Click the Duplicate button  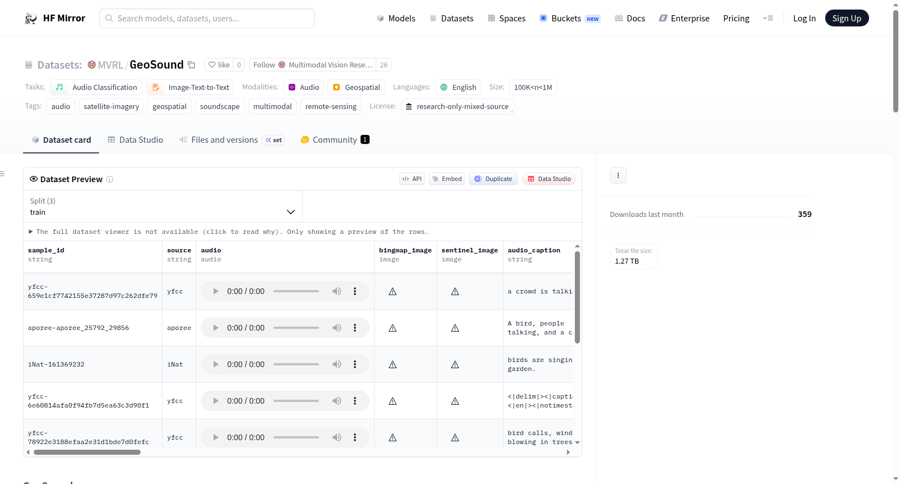pos(493,179)
